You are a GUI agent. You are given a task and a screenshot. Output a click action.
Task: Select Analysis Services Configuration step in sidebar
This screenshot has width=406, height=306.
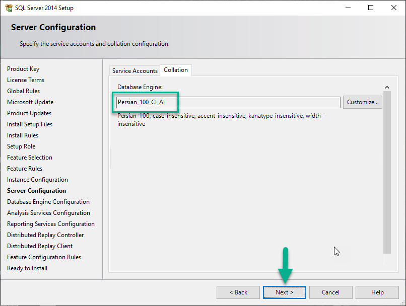(49, 213)
